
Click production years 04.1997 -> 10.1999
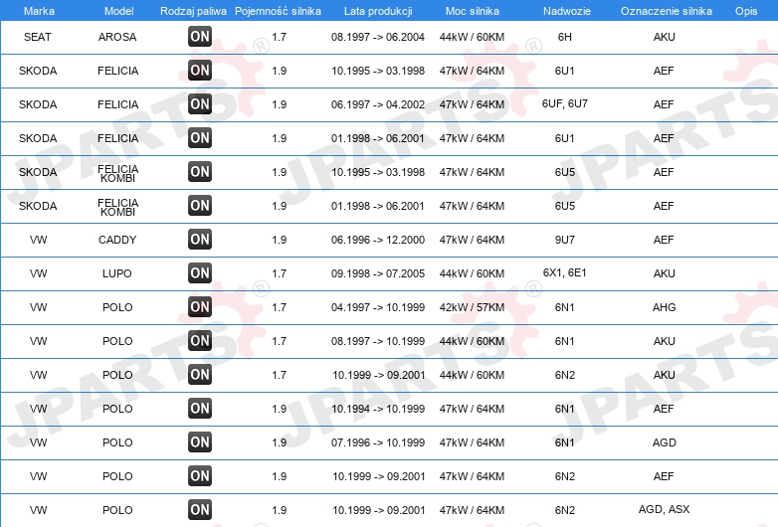pos(378,307)
